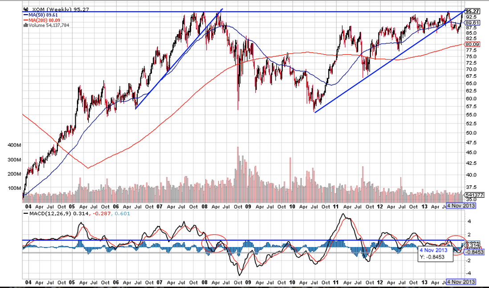Click the 400M volume axis label

14,145
